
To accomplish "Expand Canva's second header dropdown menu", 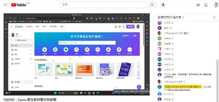I will click(38, 27).
